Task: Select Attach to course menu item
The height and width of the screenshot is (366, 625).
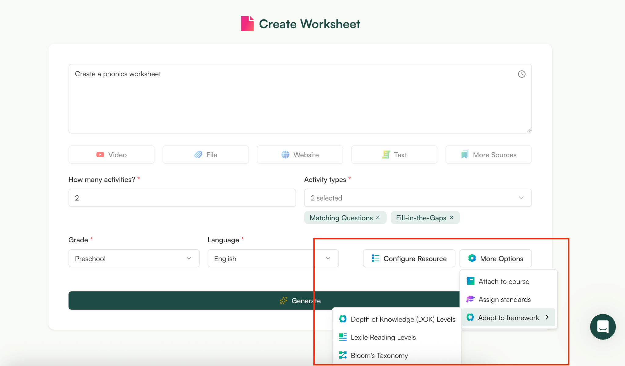Action: (504, 282)
